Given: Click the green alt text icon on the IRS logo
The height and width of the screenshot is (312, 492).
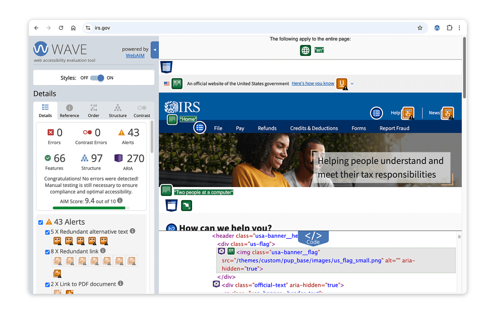Looking at the screenshot, I should pyautogui.click(x=171, y=120).
